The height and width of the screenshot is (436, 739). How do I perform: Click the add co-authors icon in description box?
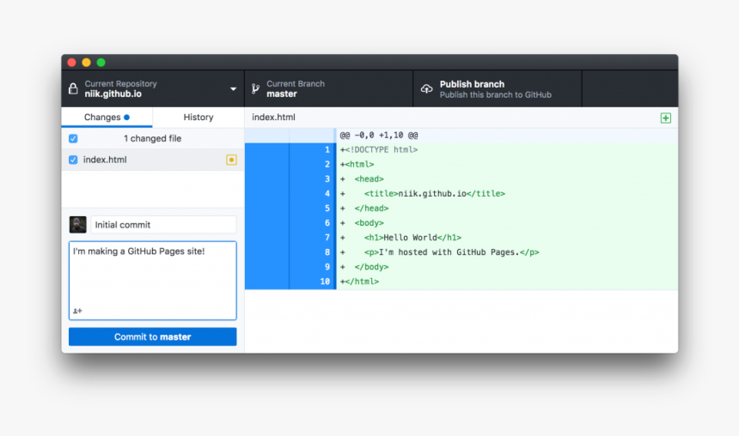[x=77, y=311]
